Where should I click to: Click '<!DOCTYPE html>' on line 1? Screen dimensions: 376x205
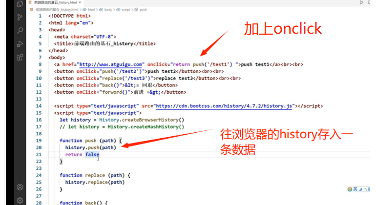click(x=69, y=16)
